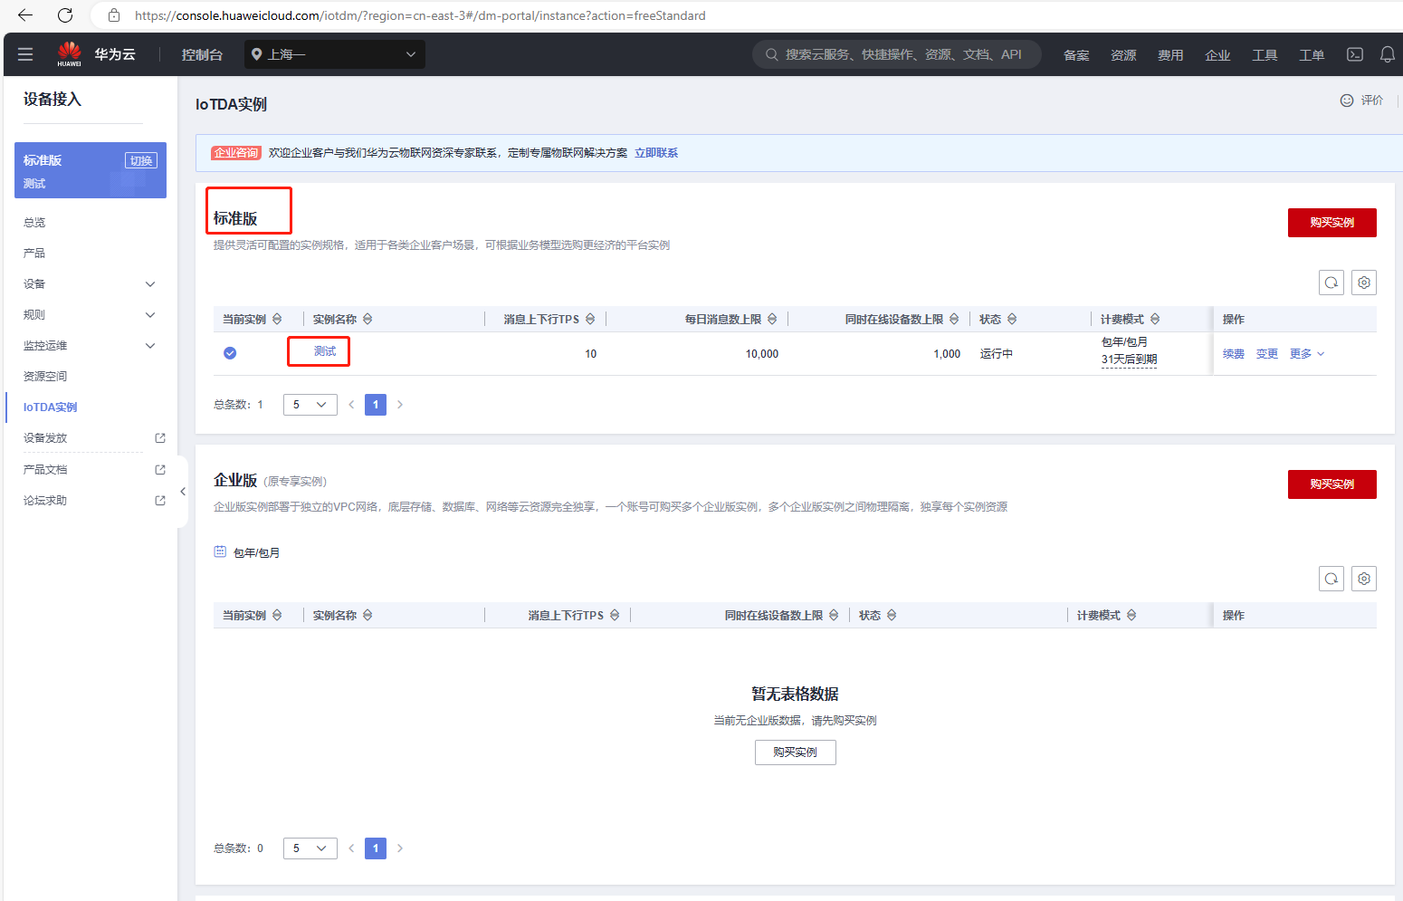Open the 更多 actions dropdown
Viewport: 1403px width, 901px height.
click(x=1306, y=354)
